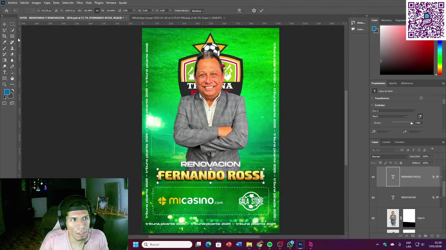
Task: Select the Eraser tool
Action: 12,54
